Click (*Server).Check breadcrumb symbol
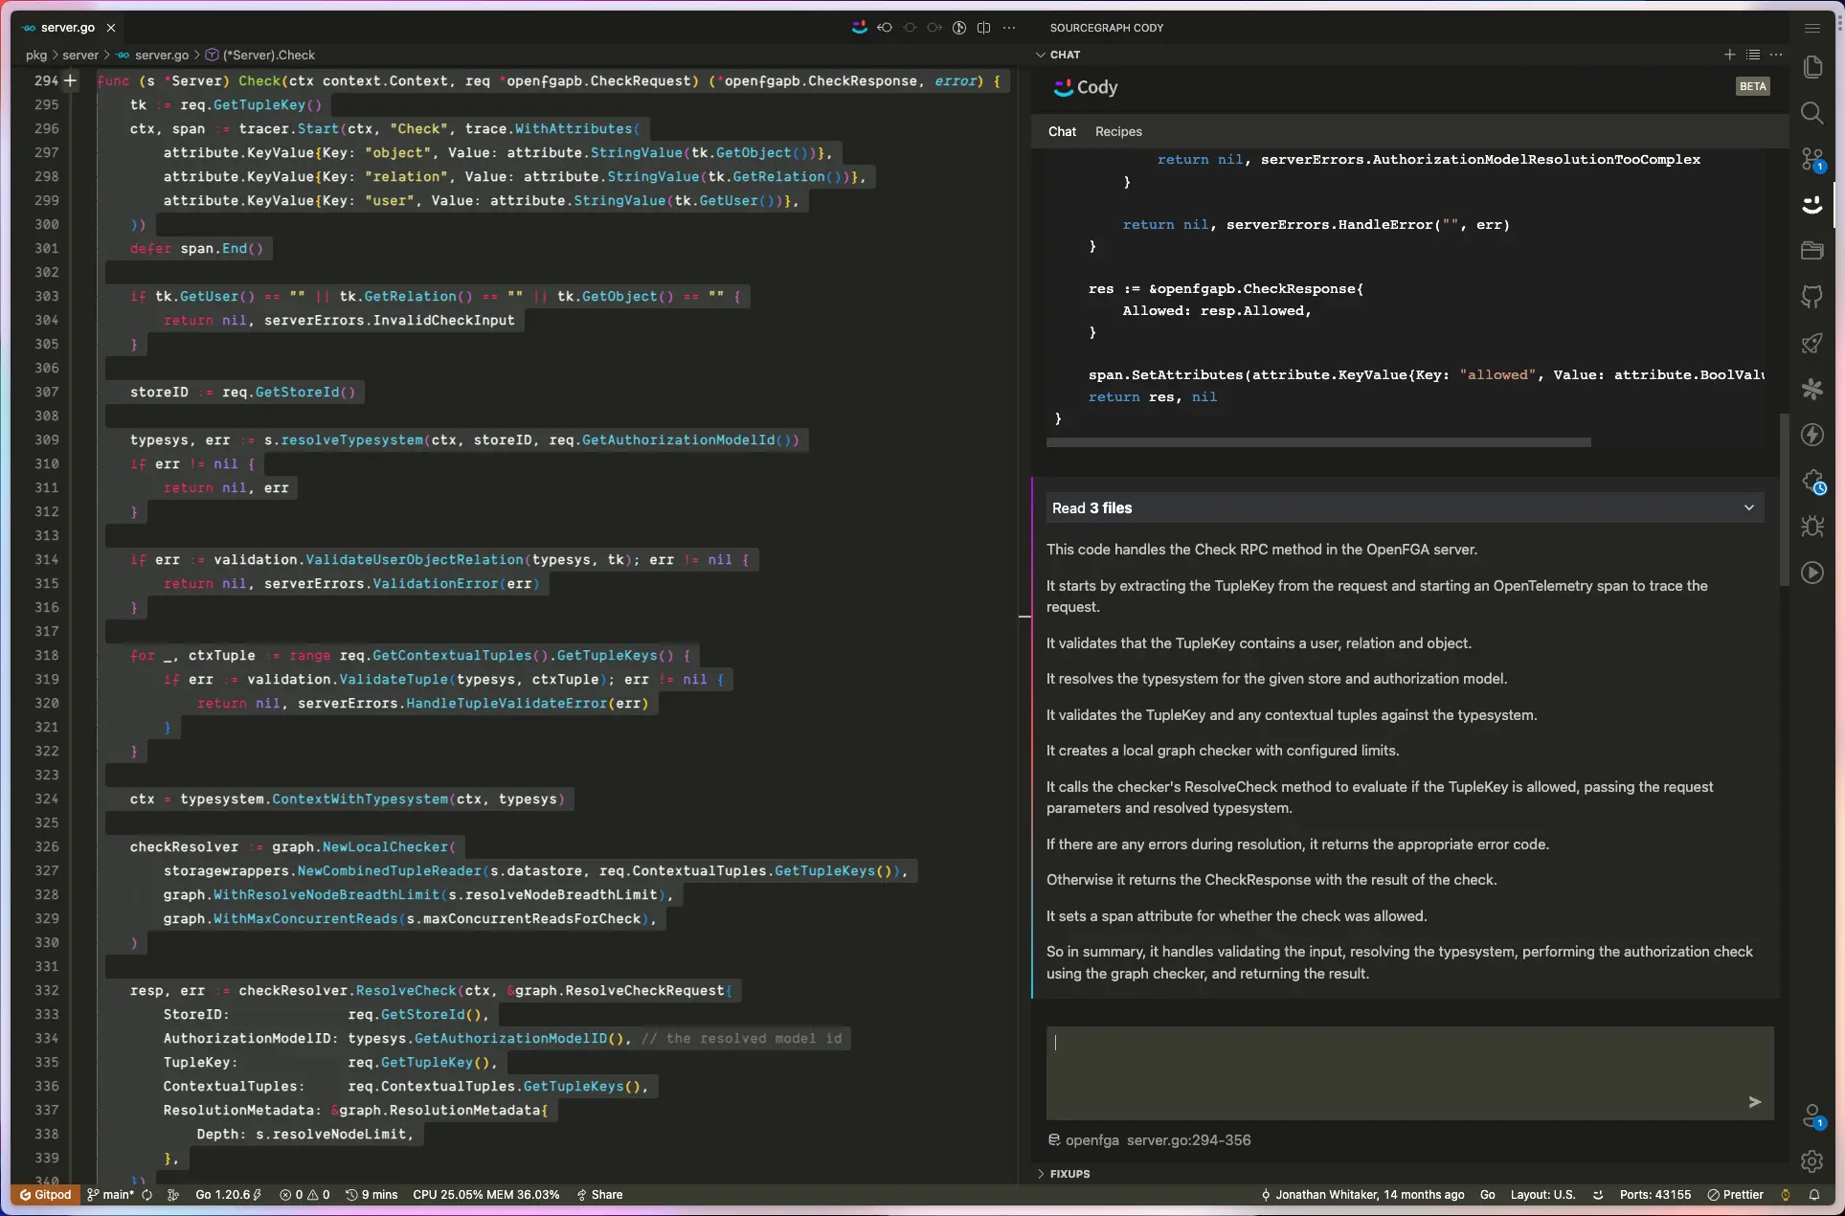The image size is (1845, 1216). click(x=268, y=56)
